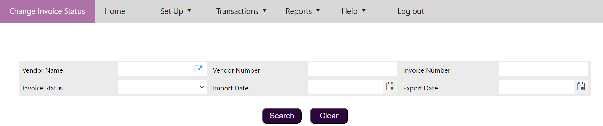This screenshot has width=603, height=126.
Task: Focus the Invoice Number input field
Action: coord(543,69)
